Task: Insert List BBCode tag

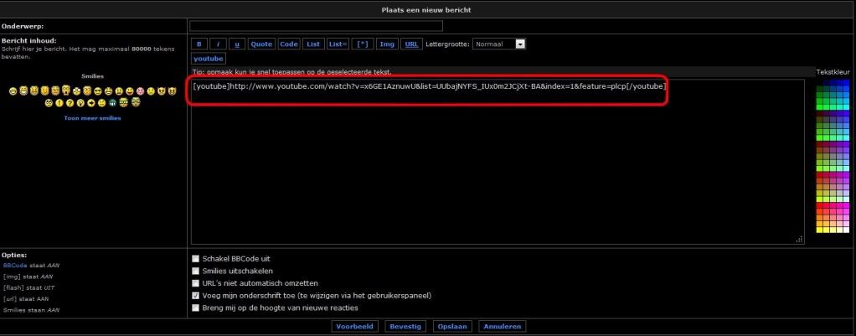Action: 313,44
